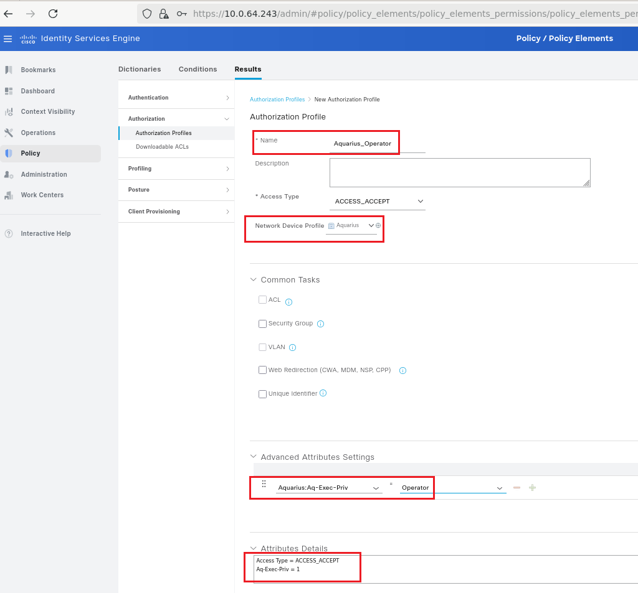Click the Bookmarks ribbon icon
Viewport: 638px width, 593px height.
pyautogui.click(x=9, y=70)
